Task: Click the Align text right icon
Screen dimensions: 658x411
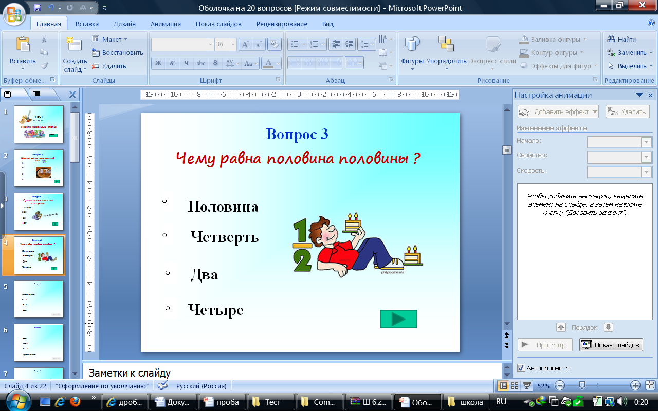Action: (323, 63)
